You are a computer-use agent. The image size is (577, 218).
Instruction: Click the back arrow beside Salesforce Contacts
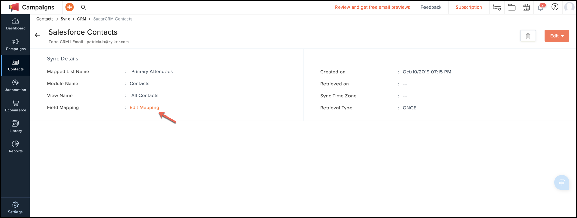pyautogui.click(x=37, y=35)
